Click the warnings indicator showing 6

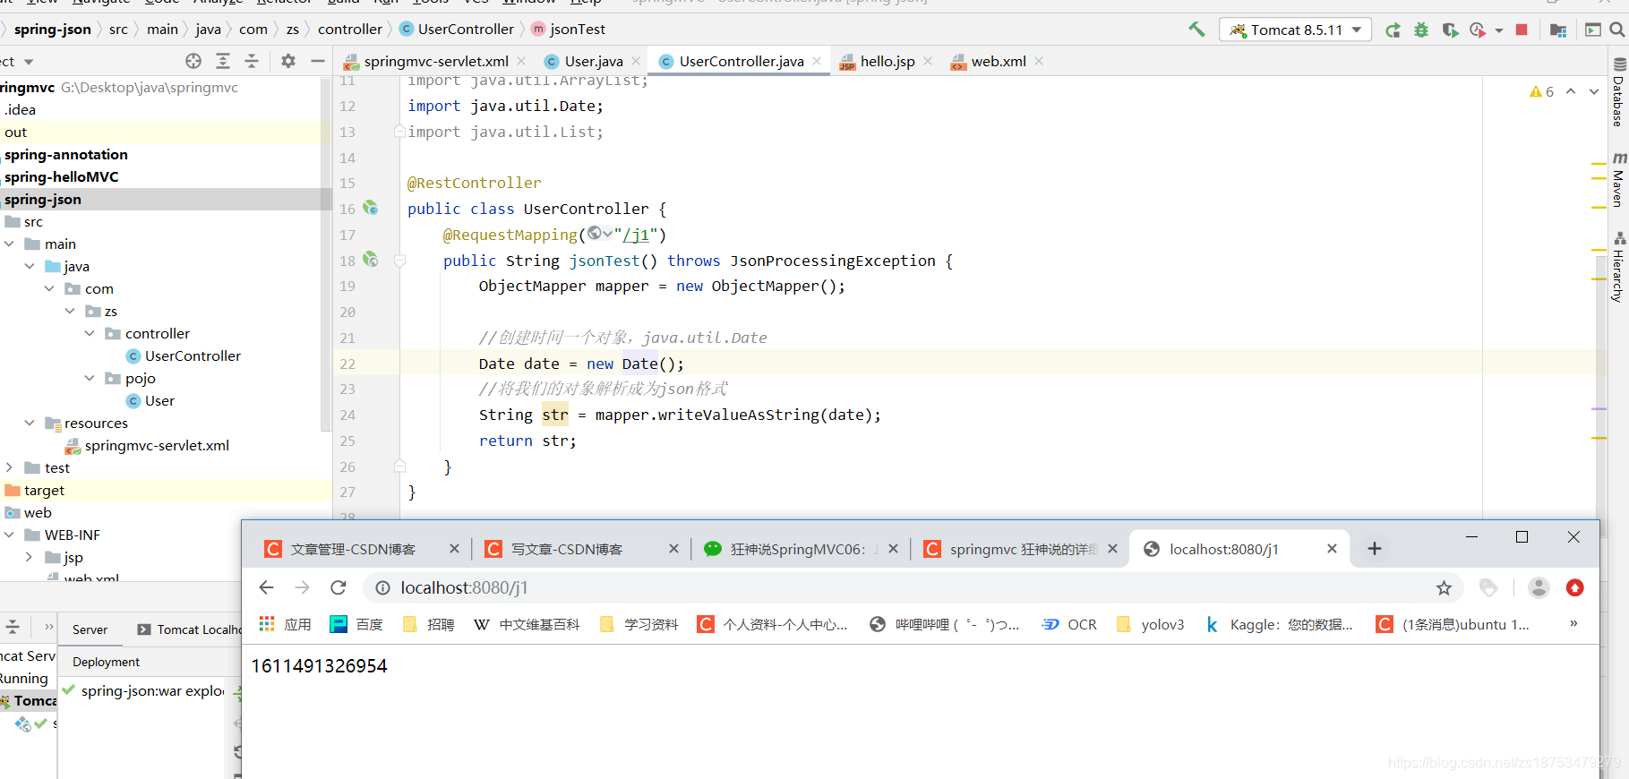click(x=1542, y=91)
